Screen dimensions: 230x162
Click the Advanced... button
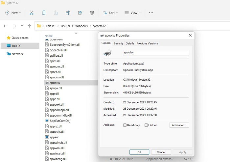point(179,125)
